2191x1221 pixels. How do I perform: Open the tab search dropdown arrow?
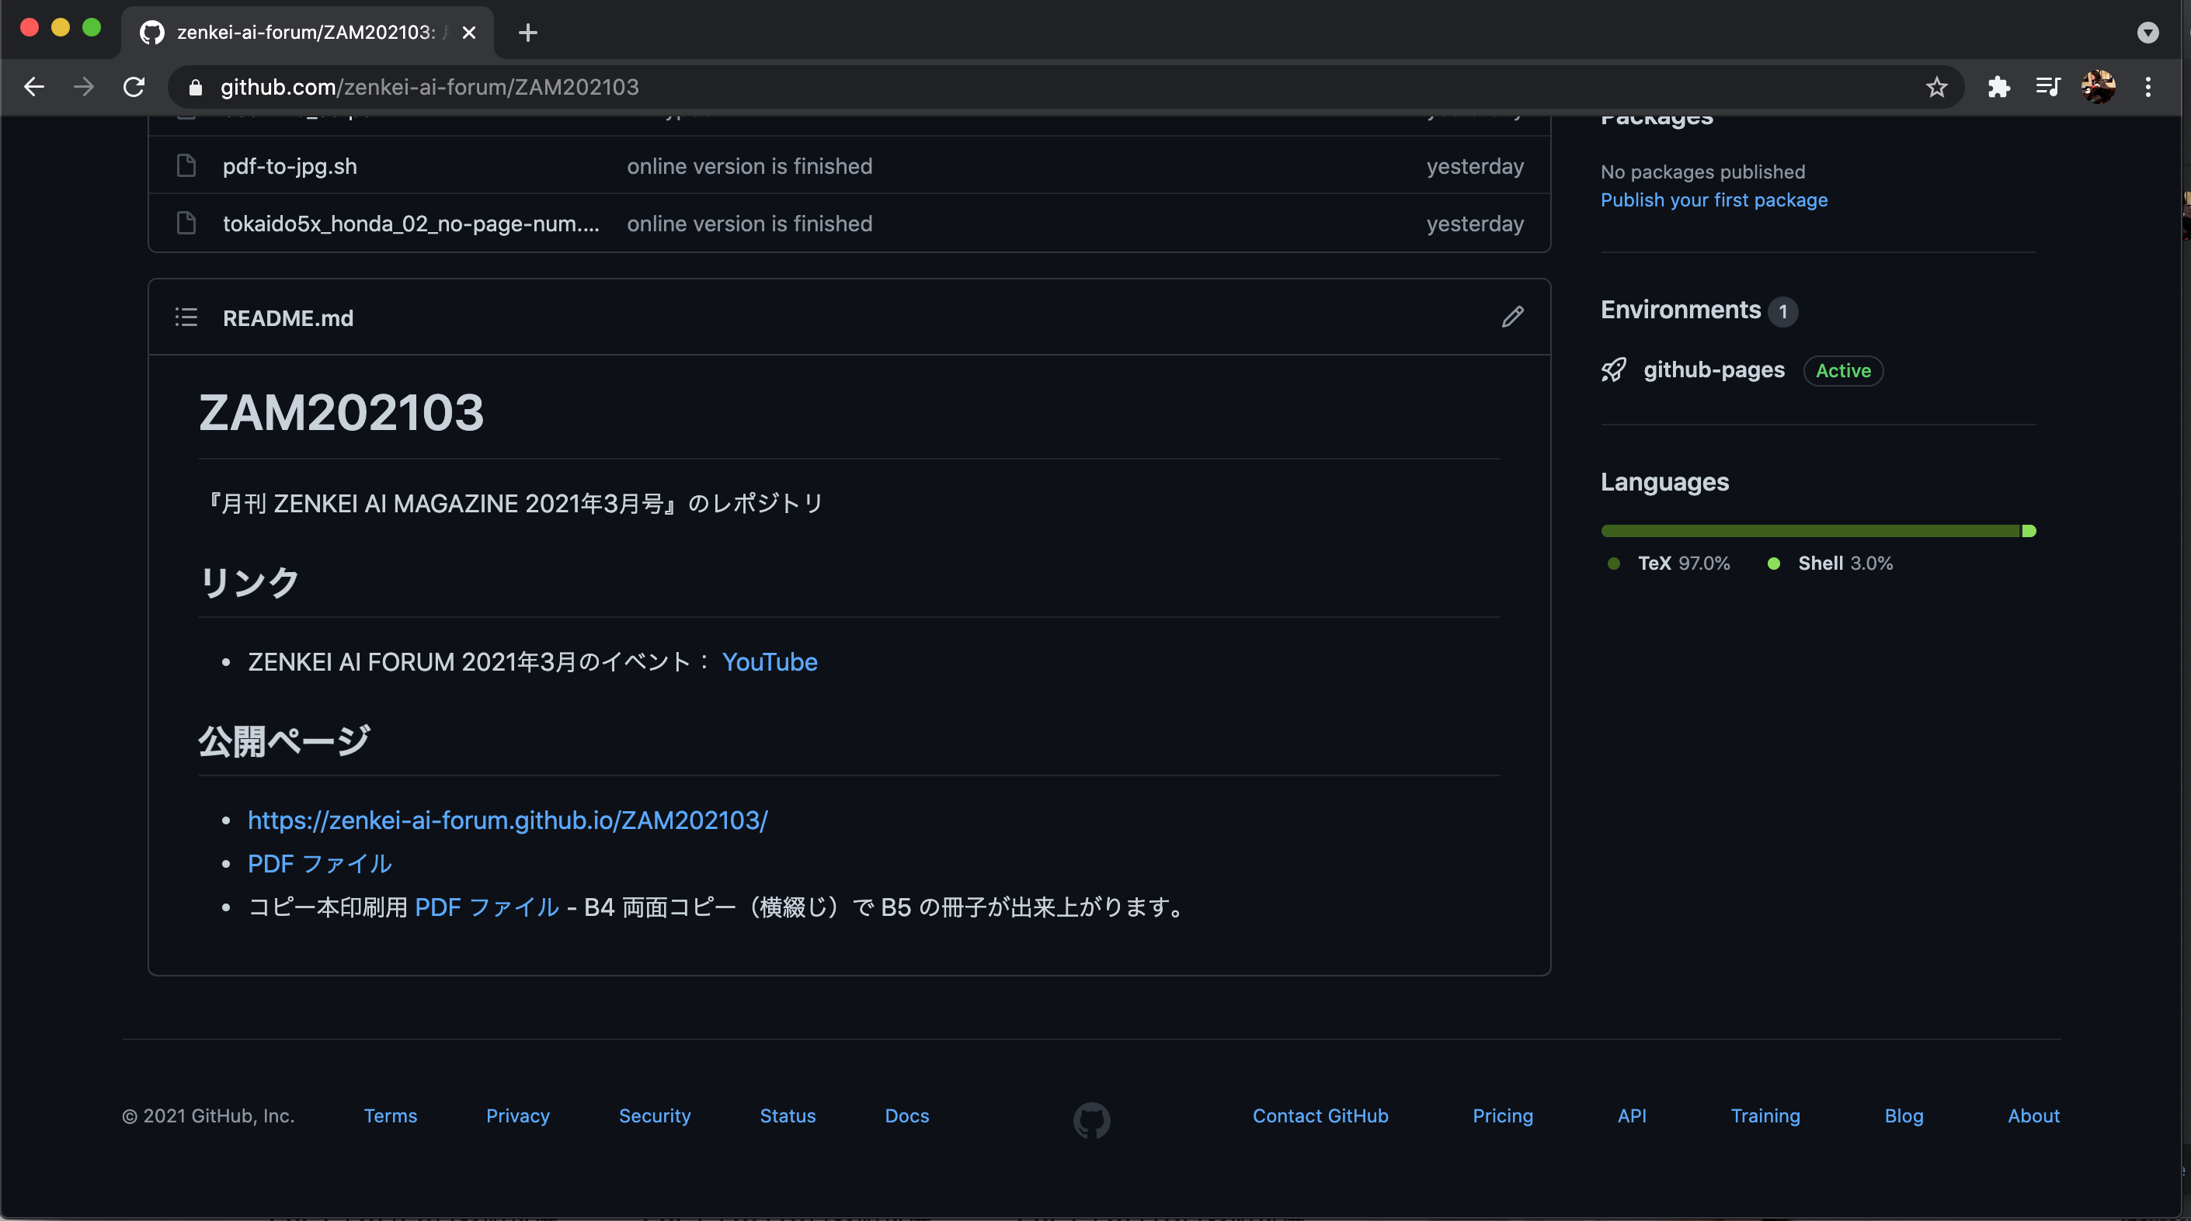pos(2148,33)
